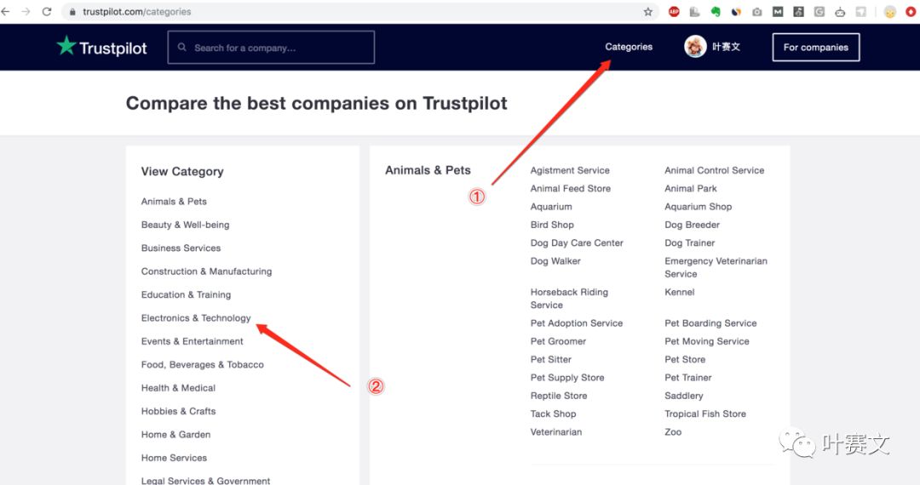The image size is (920, 485).
Task: Click the For companies button
Action: tap(816, 48)
